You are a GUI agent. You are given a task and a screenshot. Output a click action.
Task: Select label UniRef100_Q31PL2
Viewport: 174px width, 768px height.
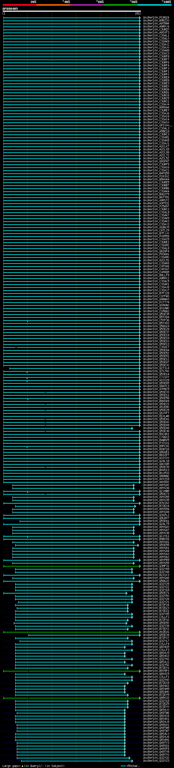click(x=156, y=515)
